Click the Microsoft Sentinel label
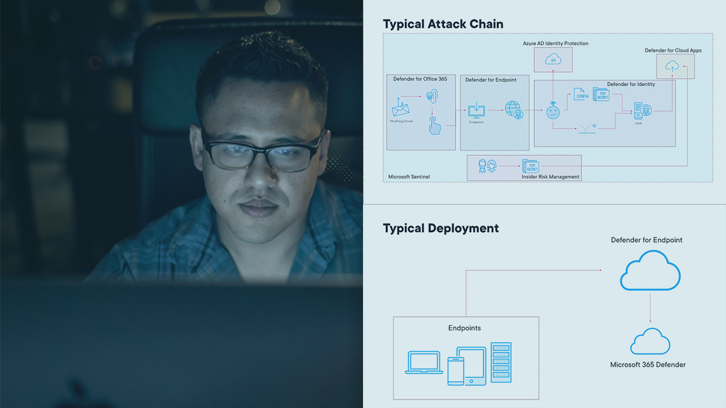726x408 pixels. pyautogui.click(x=408, y=177)
